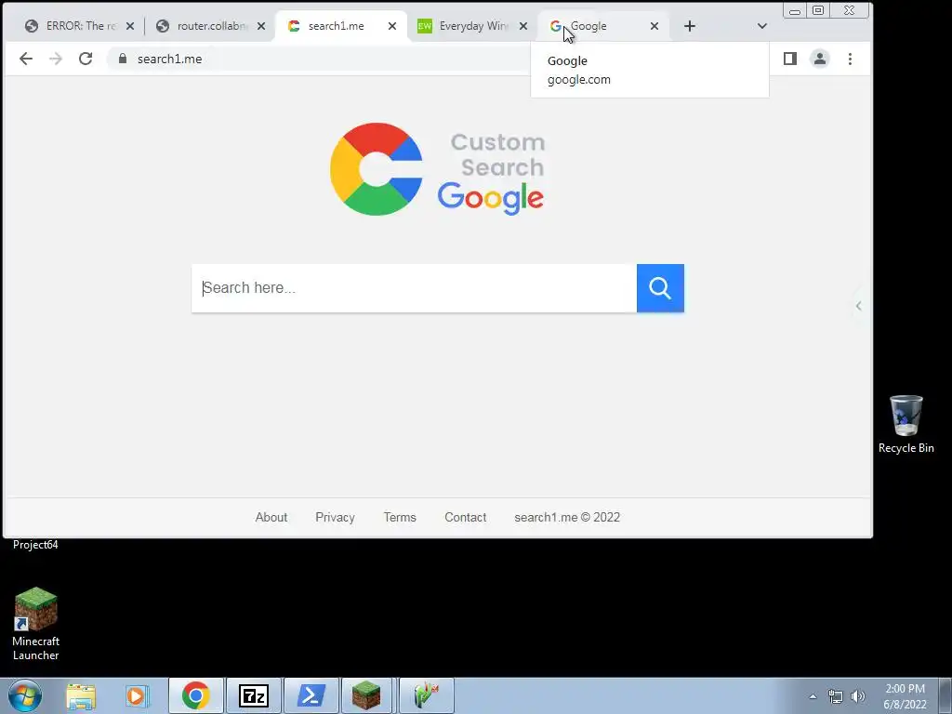Viewport: 952px width, 714px height.
Task: Expand the side arrow panel on page
Action: tap(858, 306)
